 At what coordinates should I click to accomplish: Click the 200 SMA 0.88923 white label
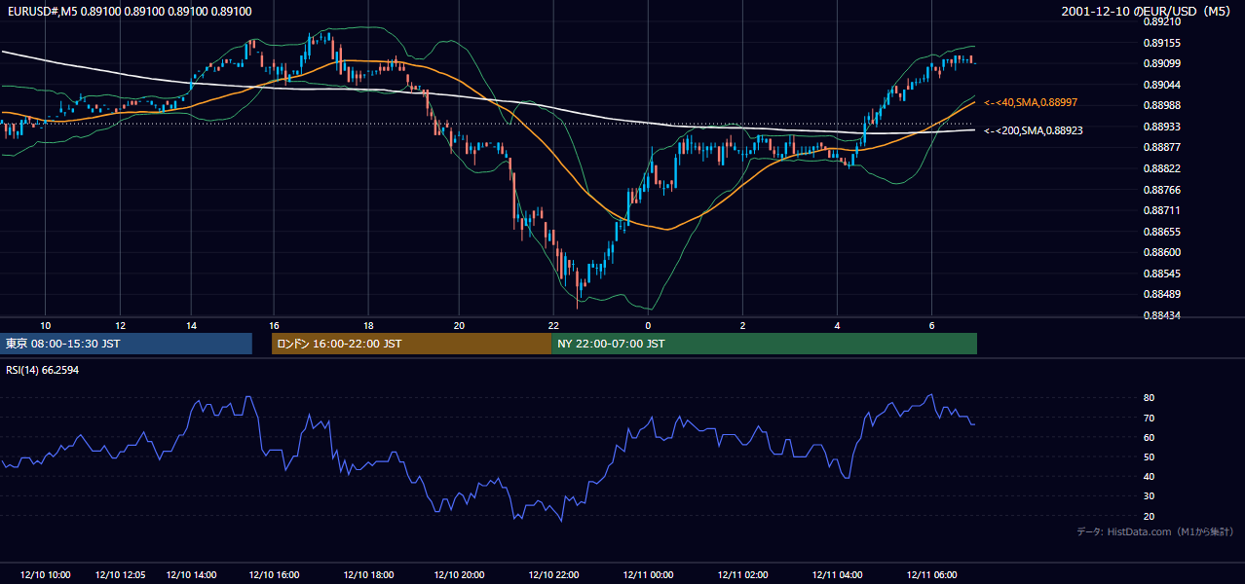pos(1034,130)
